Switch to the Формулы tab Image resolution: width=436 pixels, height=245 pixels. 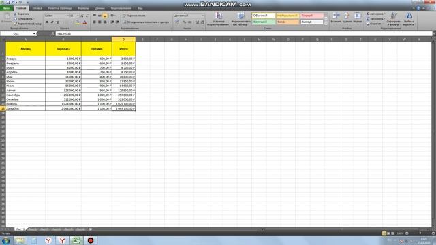pyautogui.click(x=83, y=8)
